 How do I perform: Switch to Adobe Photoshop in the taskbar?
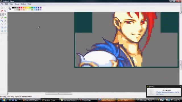tap(107, 100)
